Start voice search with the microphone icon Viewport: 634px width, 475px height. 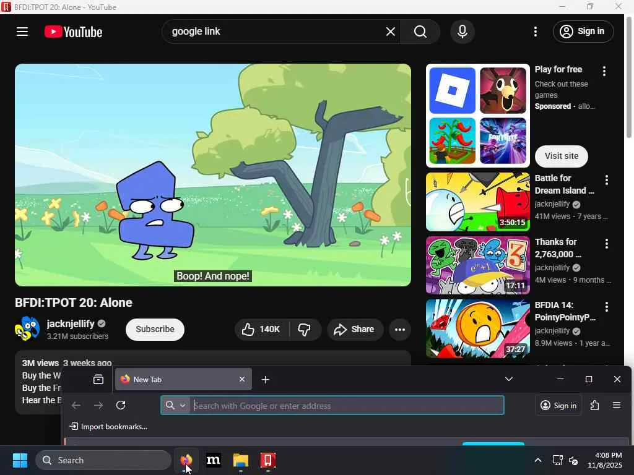click(462, 32)
